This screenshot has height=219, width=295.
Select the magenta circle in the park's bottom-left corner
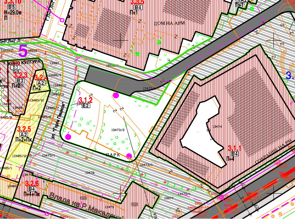coord(68,137)
